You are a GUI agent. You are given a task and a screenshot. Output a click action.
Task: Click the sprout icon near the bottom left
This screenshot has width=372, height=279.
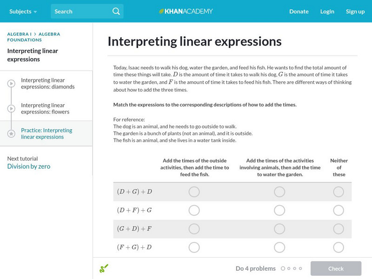105,268
